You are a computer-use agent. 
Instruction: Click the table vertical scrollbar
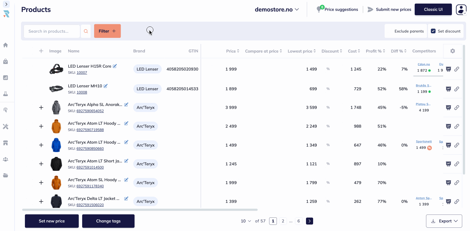click(464, 110)
